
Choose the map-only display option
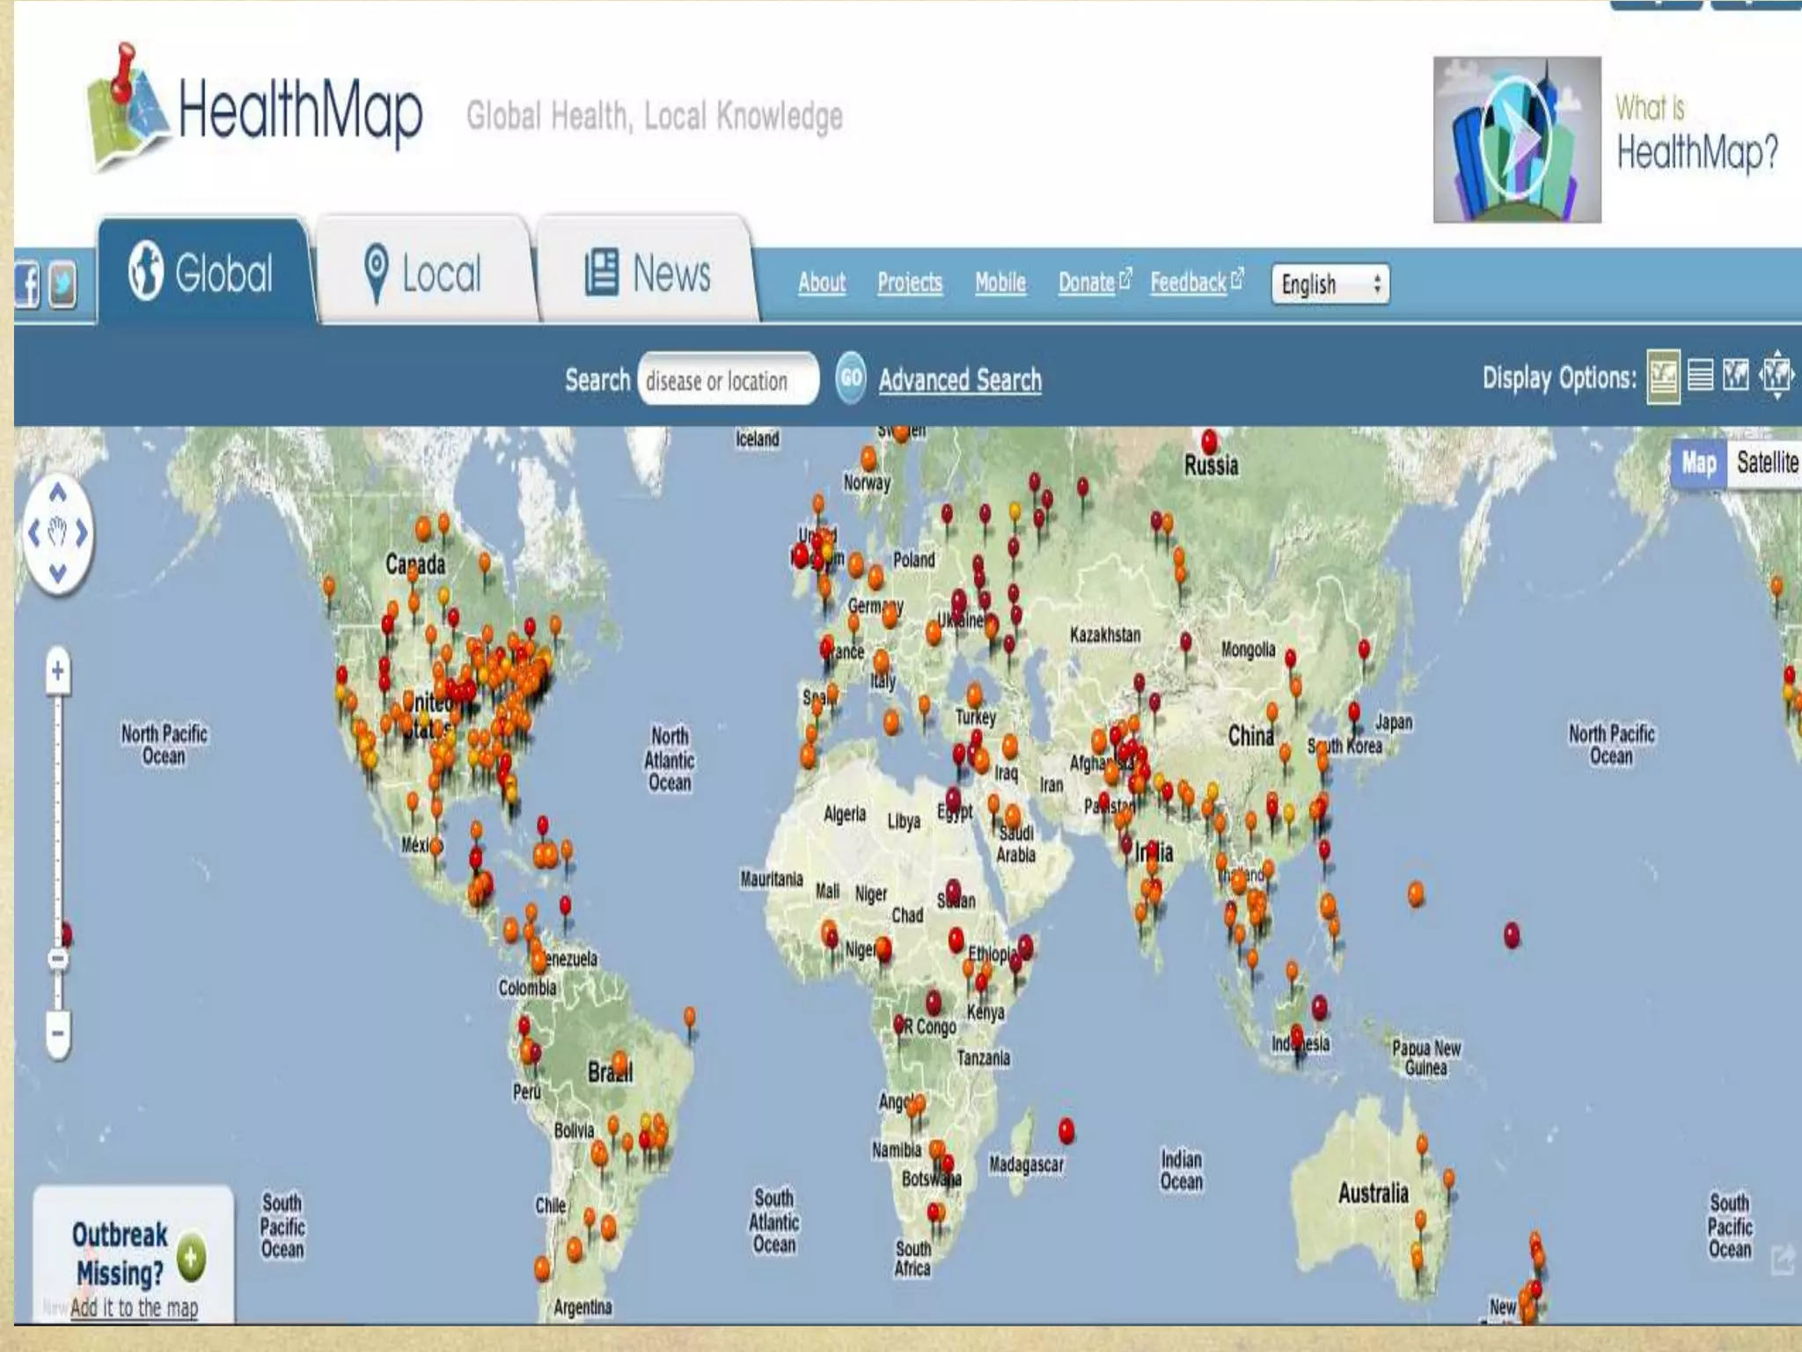[1736, 377]
